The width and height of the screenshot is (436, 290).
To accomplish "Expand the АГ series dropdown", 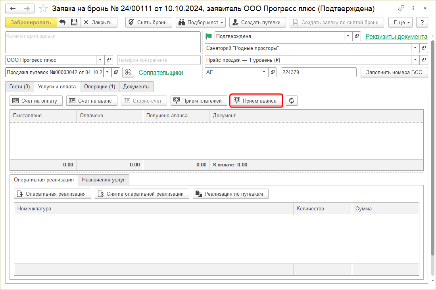I will (x=264, y=72).
